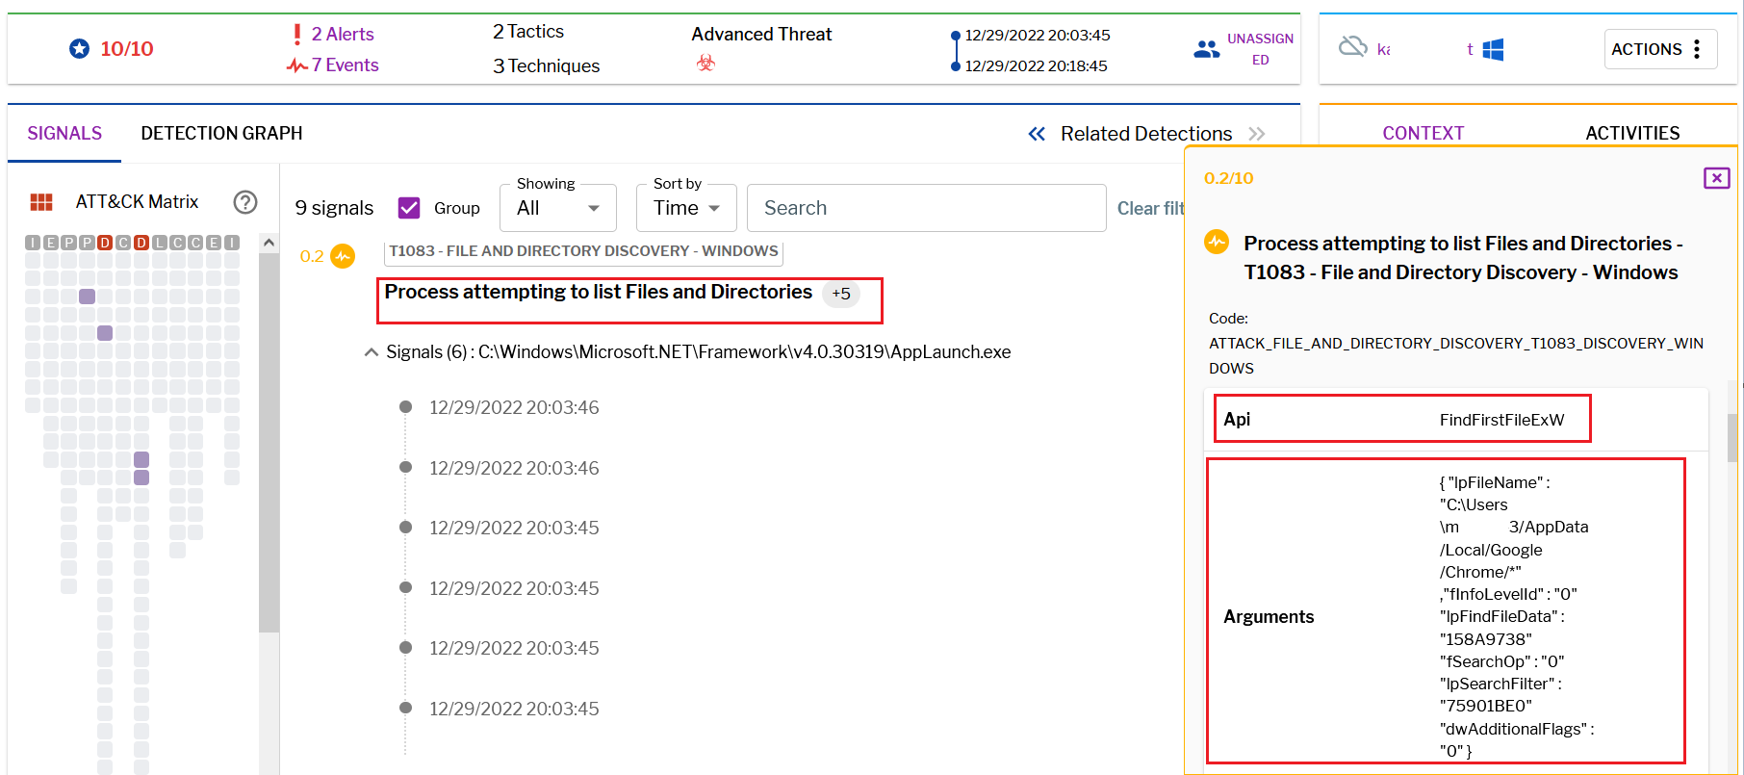Go to next related detection double chevron
Image resolution: width=1744 pixels, height=775 pixels.
tap(1257, 134)
